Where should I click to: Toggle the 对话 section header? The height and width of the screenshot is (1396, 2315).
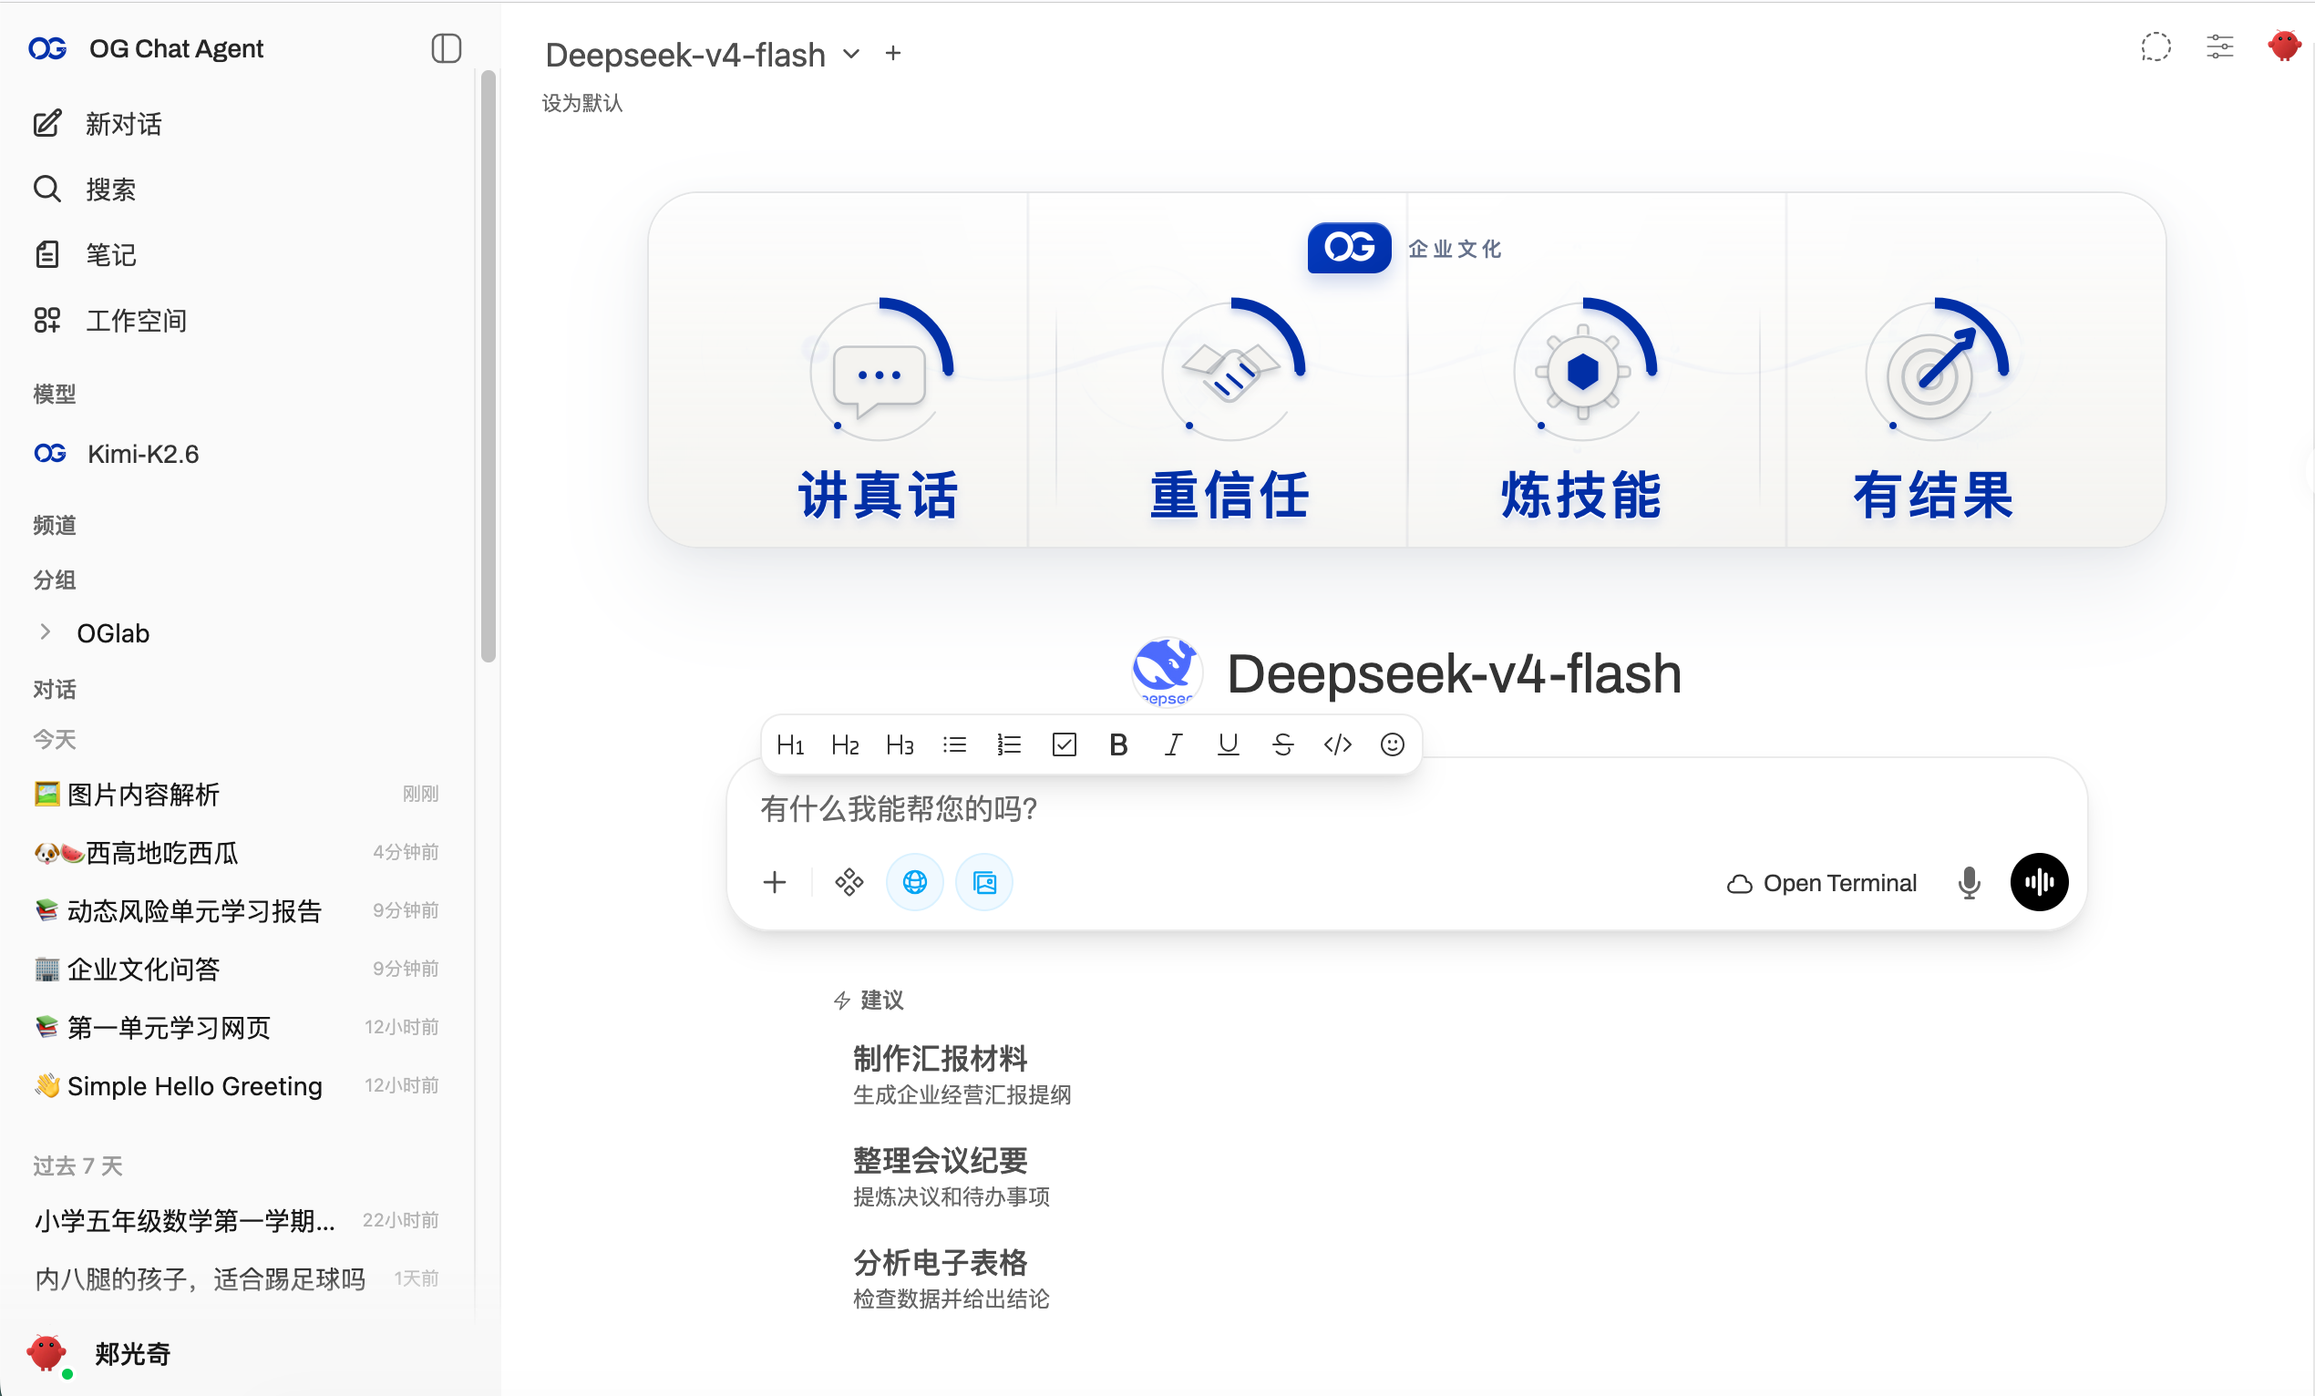tap(55, 690)
